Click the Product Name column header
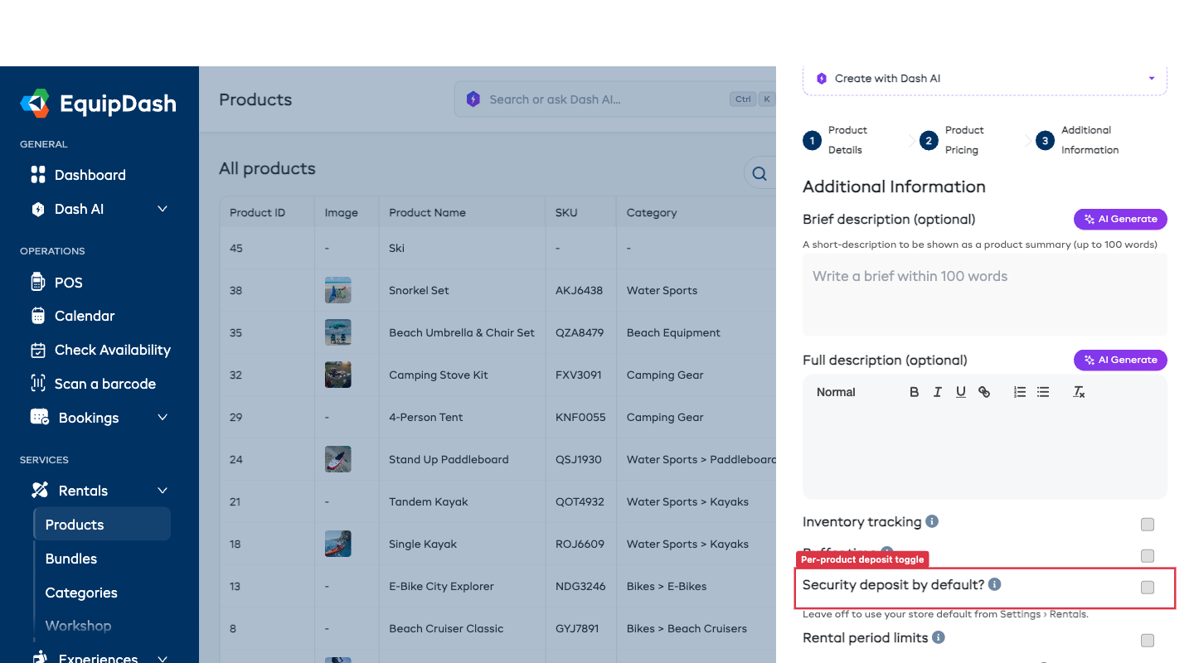This screenshot has height=663, width=1194. click(427, 212)
